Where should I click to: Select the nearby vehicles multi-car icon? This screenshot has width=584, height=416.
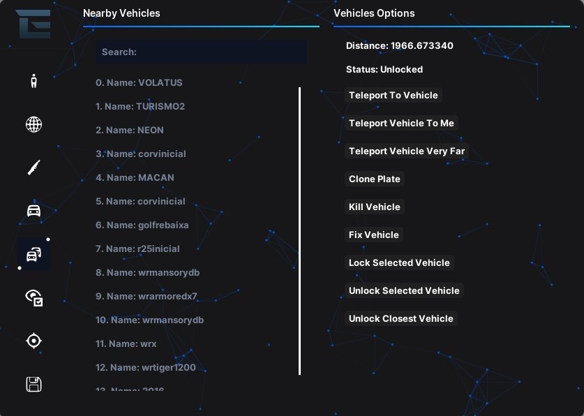coord(34,254)
